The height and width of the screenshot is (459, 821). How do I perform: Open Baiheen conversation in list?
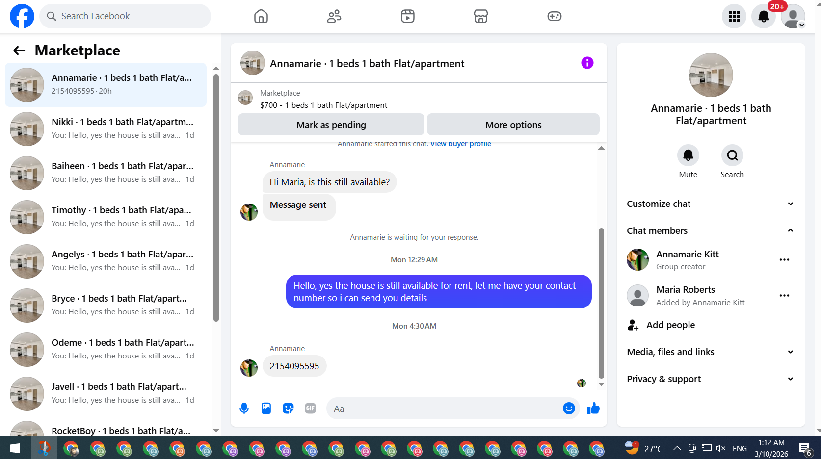click(x=106, y=173)
